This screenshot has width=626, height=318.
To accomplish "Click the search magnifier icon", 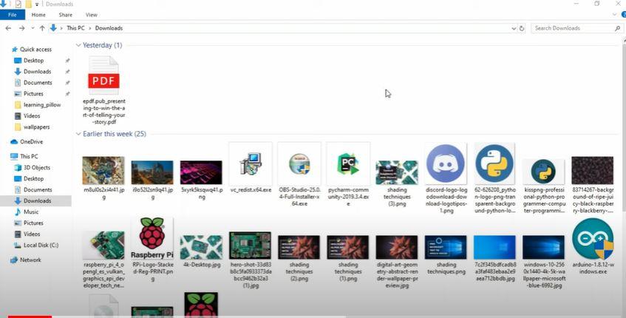I will pyautogui.click(x=617, y=28).
